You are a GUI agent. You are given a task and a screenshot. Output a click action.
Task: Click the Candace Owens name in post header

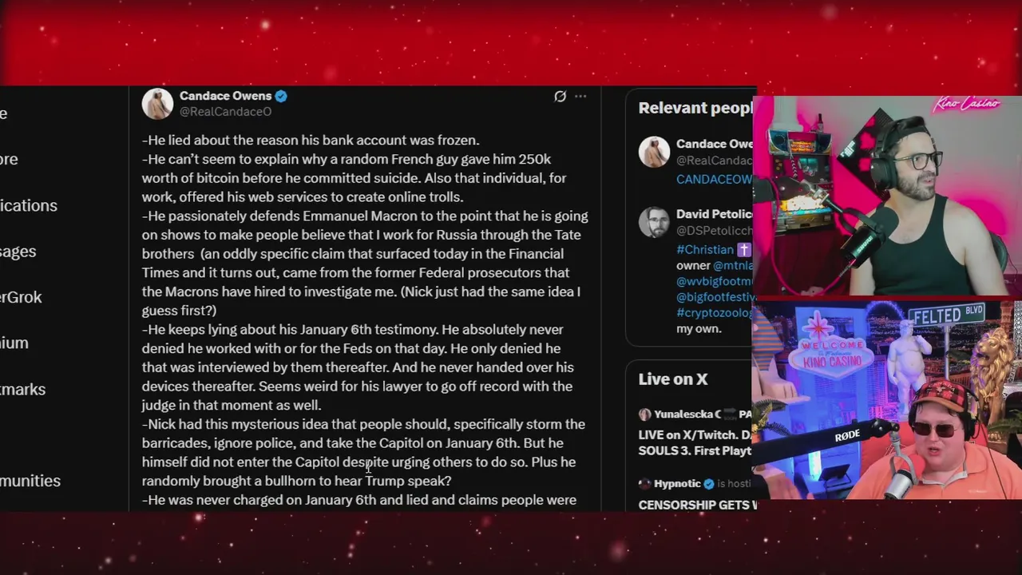pos(225,96)
